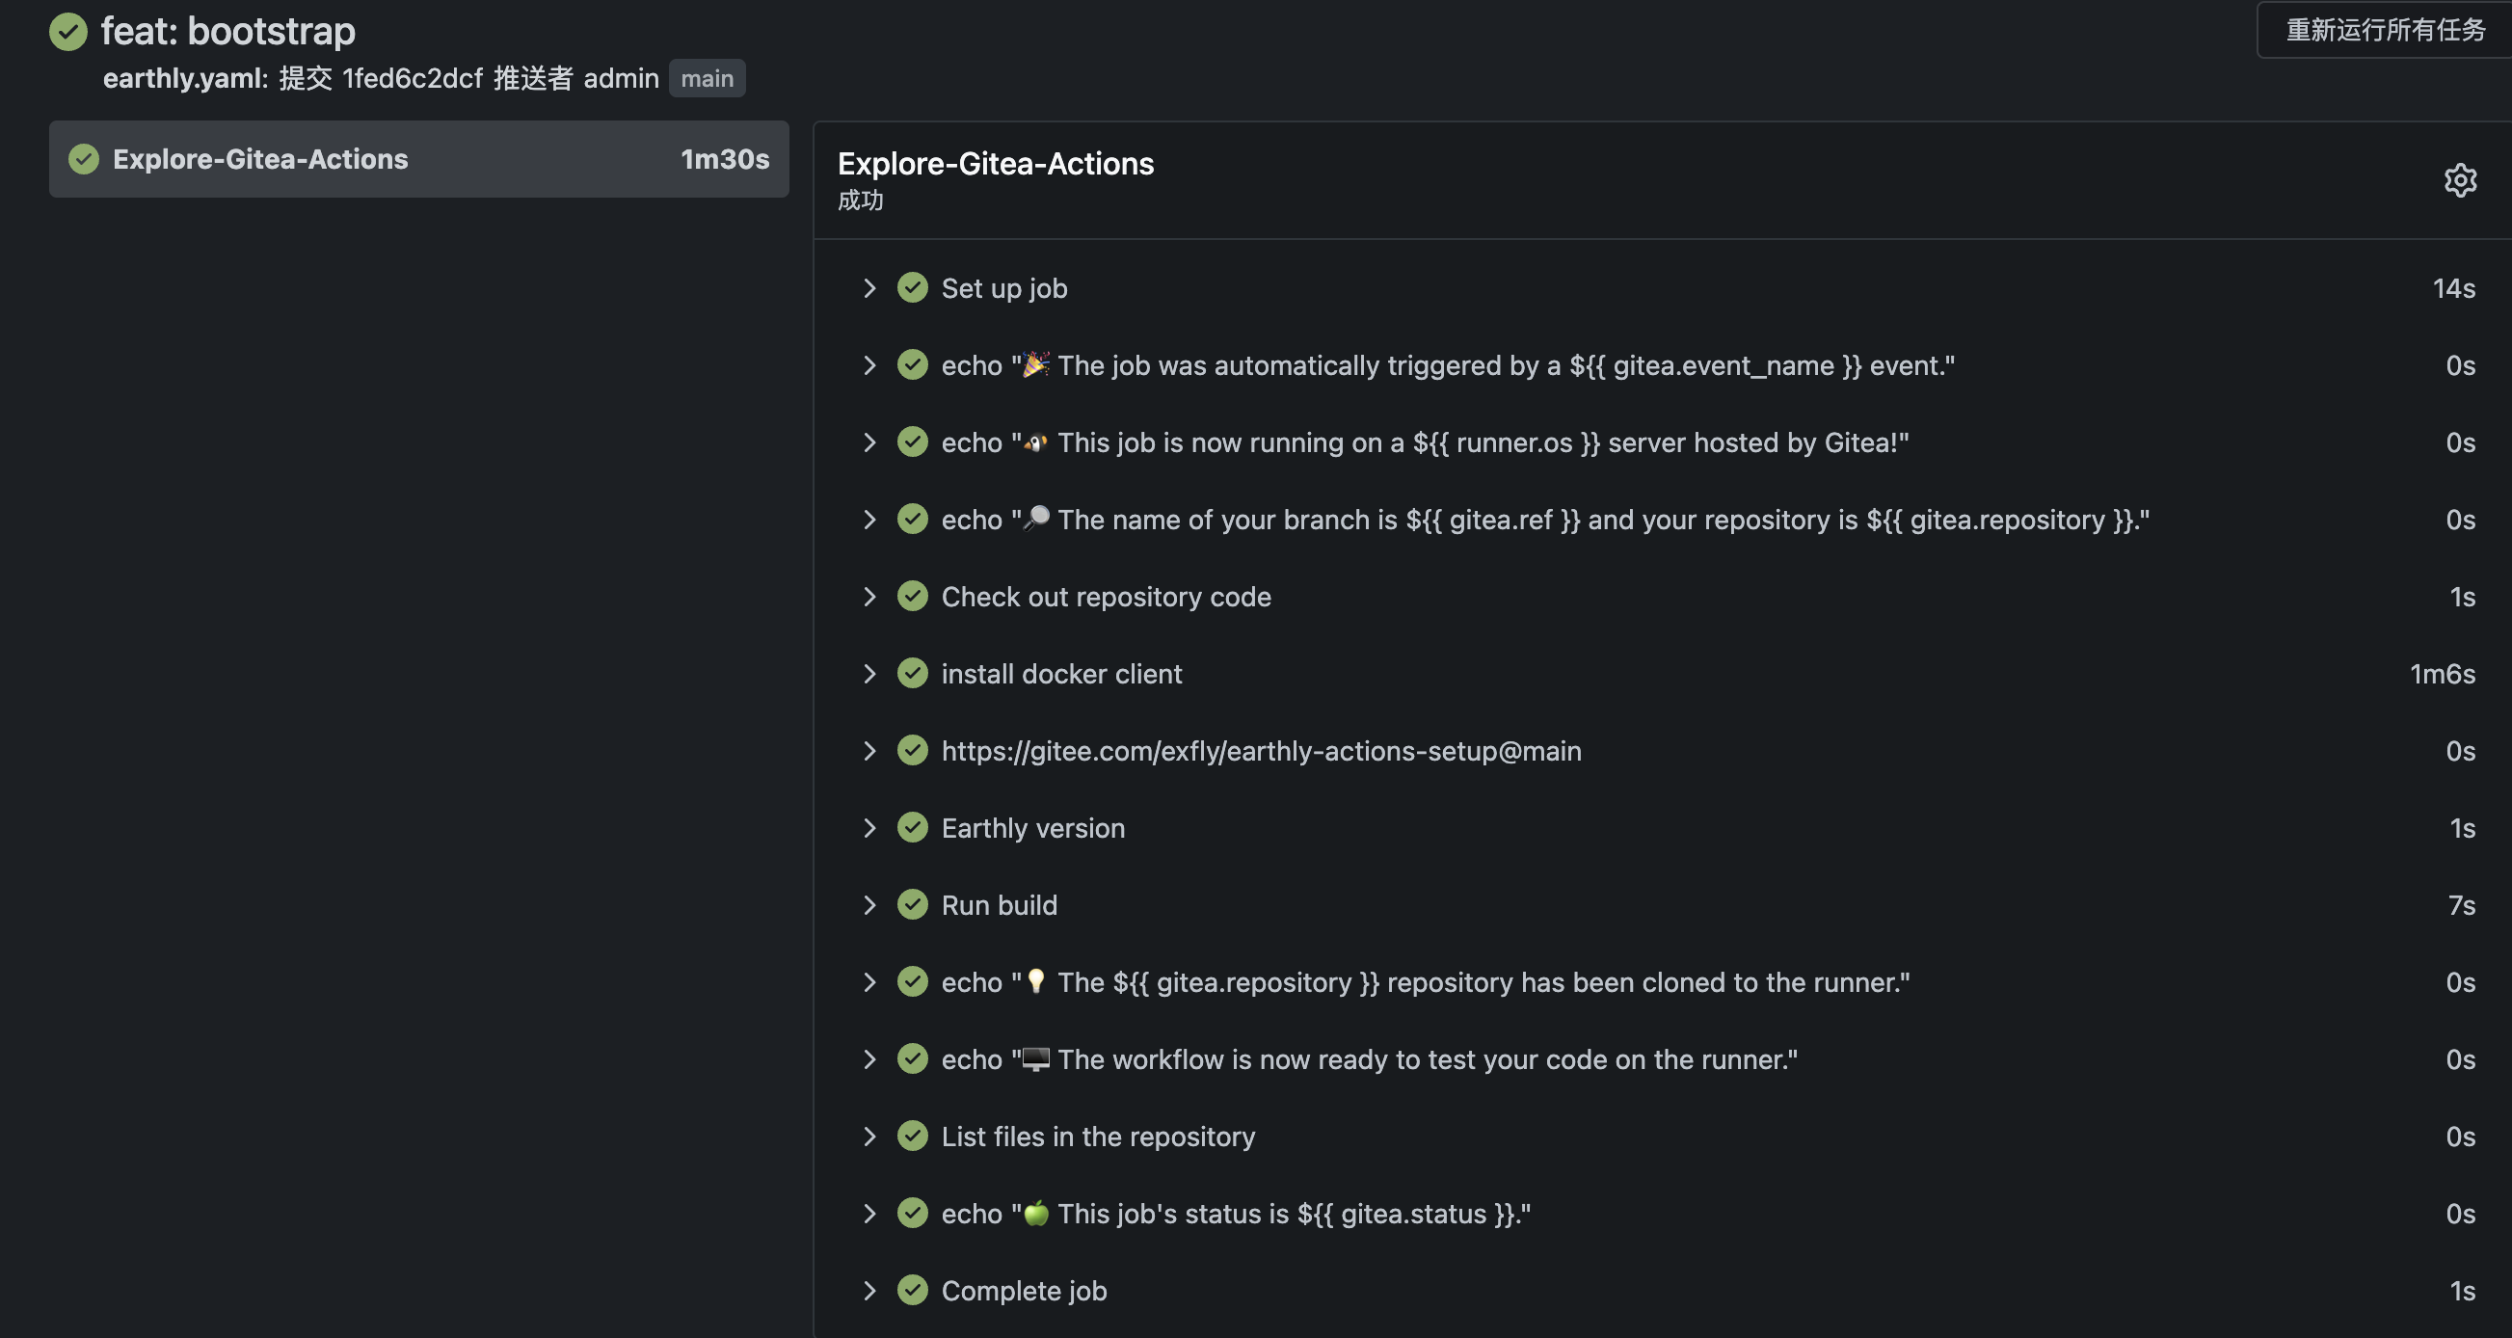Click the check icon next to Run build
The height and width of the screenshot is (1338, 2512).
(913, 904)
